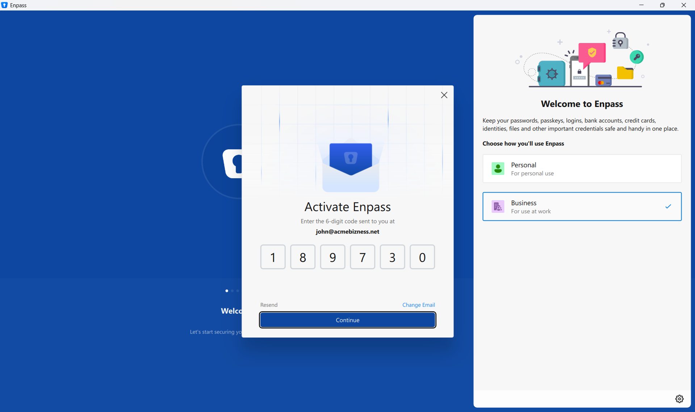Click the Change Email link
The image size is (695, 412).
point(419,305)
